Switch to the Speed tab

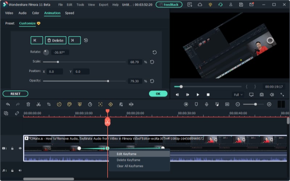[x=70, y=13]
